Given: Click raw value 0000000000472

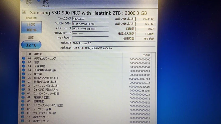Looking at the screenshot, I should pyautogui.click(x=140, y=99).
